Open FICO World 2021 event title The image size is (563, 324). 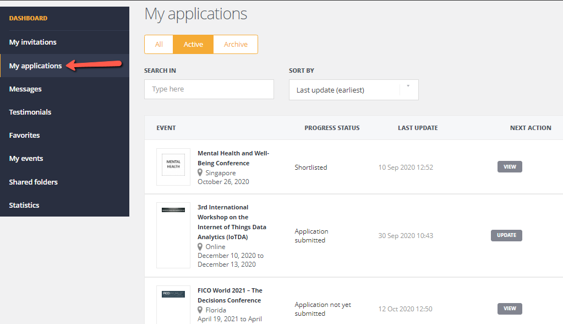point(230,295)
